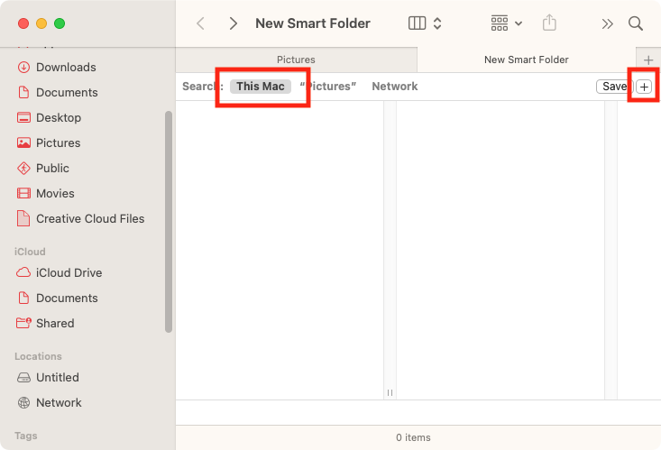
Task: Click the Pictures photo icon in the sidebar
Action: pyautogui.click(x=23, y=143)
